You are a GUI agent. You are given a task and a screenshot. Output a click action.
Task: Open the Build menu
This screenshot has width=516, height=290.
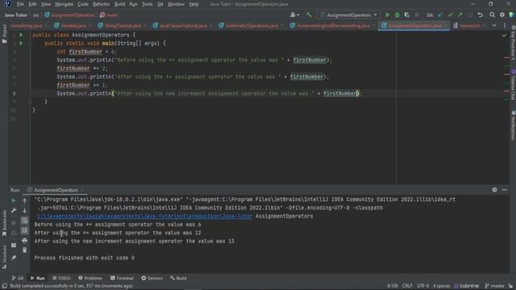coord(119,4)
